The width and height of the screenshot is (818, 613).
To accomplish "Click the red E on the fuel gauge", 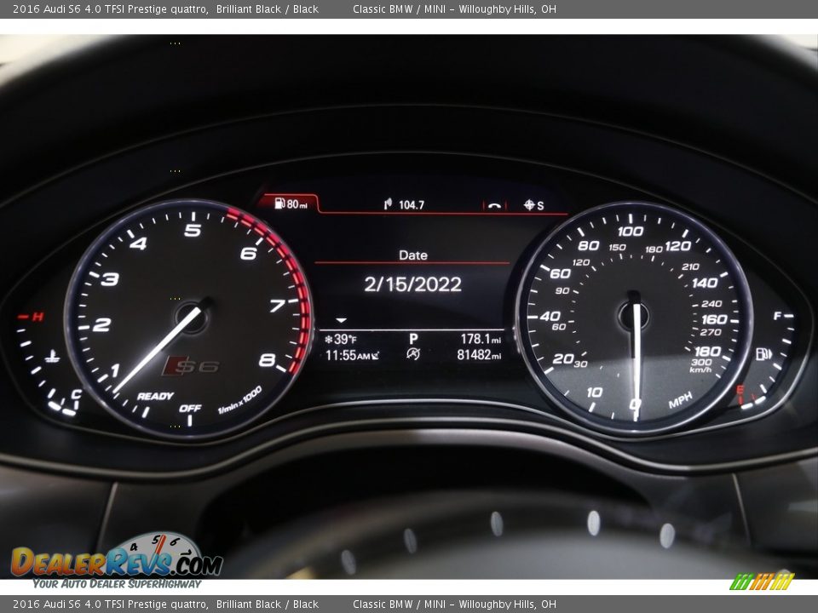I will point(740,390).
